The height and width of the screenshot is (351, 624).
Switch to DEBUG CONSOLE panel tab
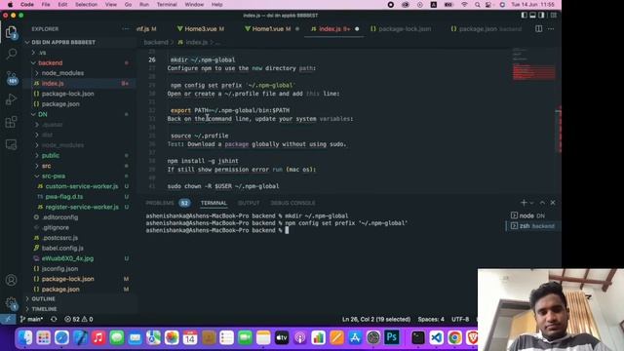tap(292, 203)
